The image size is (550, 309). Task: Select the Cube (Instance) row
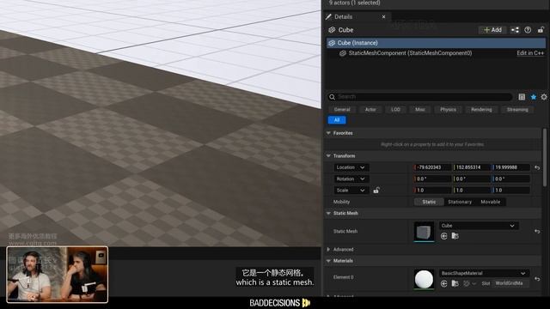(x=436, y=43)
